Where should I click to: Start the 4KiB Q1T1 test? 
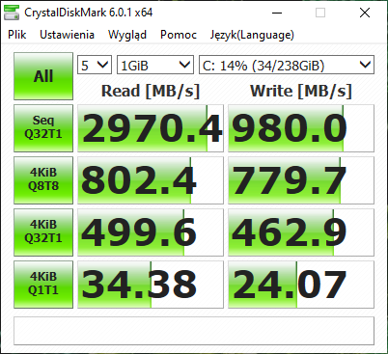click(x=43, y=285)
